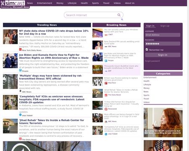Open the Health menu item
This screenshot has width=189, height=151.
pyautogui.click(x=84, y=3)
